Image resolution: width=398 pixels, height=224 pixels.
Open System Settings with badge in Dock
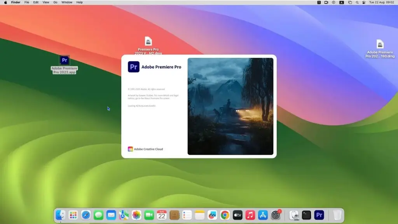click(276, 215)
